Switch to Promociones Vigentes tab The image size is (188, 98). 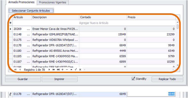pyautogui.click(x=53, y=2)
